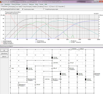Viewport: 103px width, 94px height.
Task: Open the Optionen menu
Action: click(x=31, y=4)
